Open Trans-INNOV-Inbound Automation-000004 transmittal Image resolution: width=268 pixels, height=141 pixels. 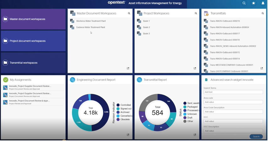click(x=229, y=27)
